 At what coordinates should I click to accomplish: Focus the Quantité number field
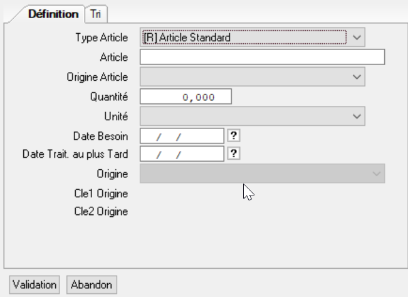pyautogui.click(x=186, y=96)
